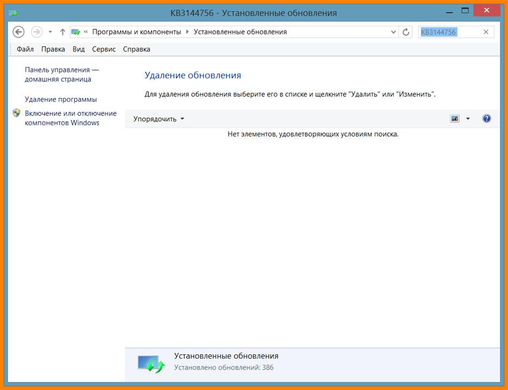Click the double chevron in address bar
Image resolution: width=508 pixels, height=390 pixels.
click(x=86, y=32)
